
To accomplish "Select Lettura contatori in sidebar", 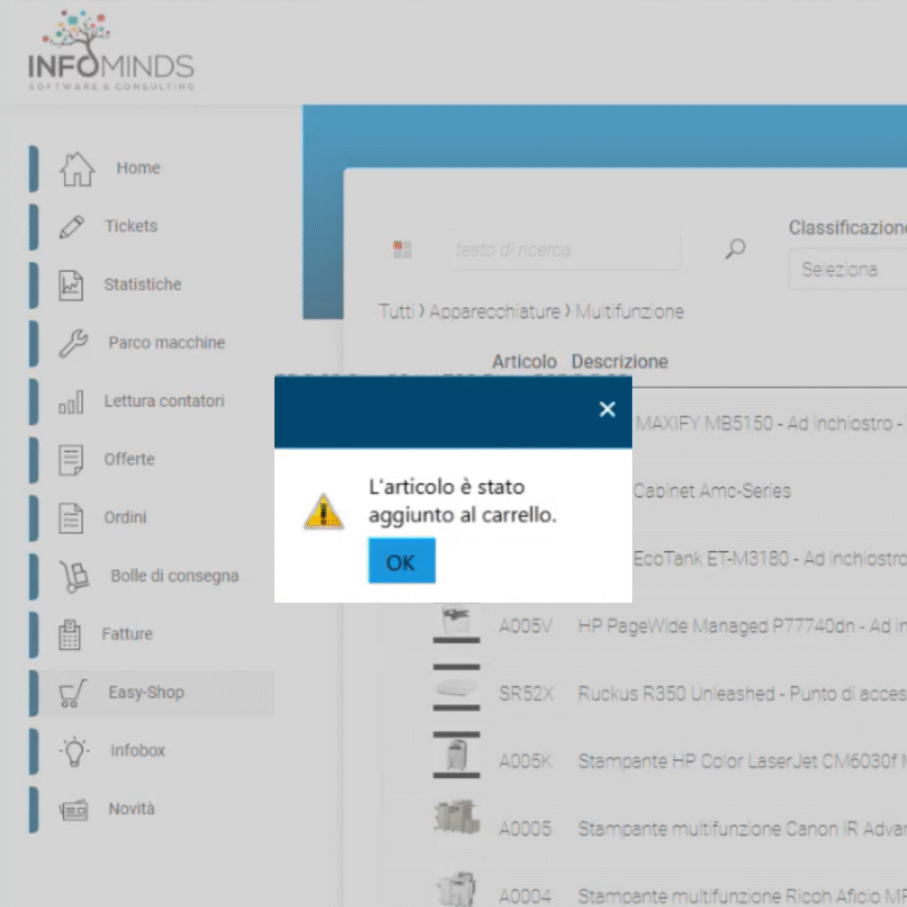I will (164, 401).
